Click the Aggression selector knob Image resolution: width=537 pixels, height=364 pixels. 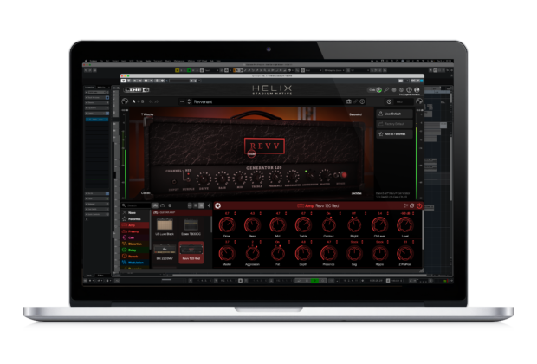(252, 254)
